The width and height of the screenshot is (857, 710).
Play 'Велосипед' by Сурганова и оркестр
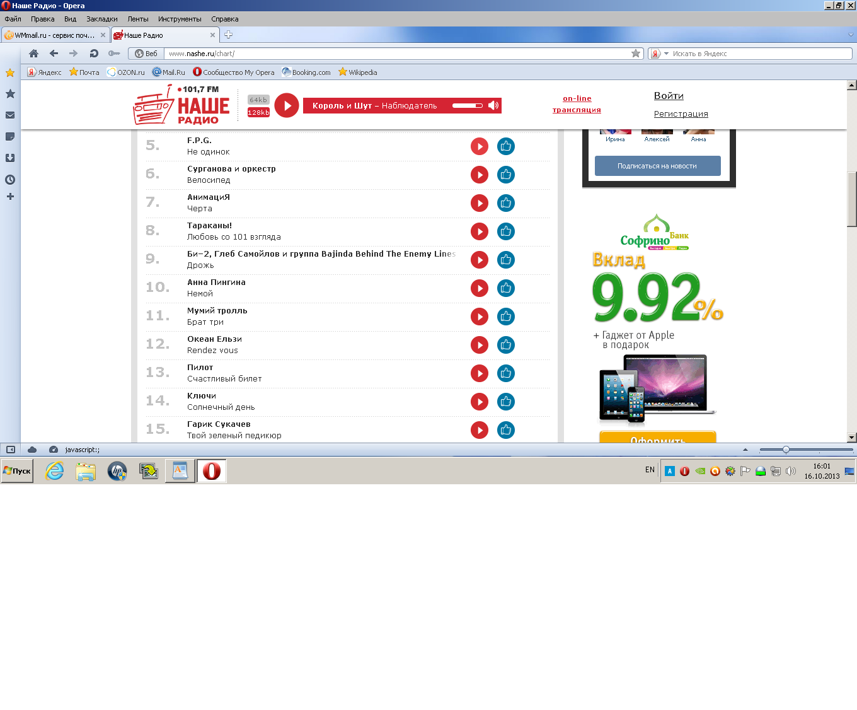(480, 175)
